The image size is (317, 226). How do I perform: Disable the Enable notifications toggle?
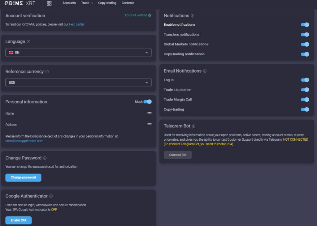(x=305, y=24)
